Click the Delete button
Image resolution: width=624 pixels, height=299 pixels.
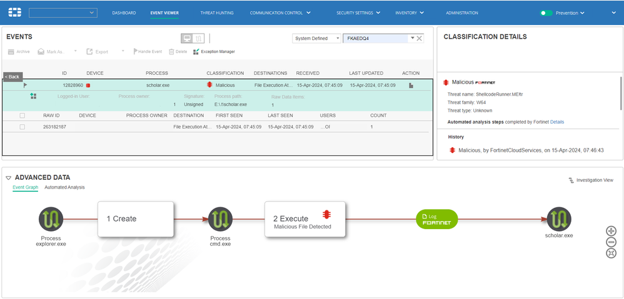tap(178, 52)
